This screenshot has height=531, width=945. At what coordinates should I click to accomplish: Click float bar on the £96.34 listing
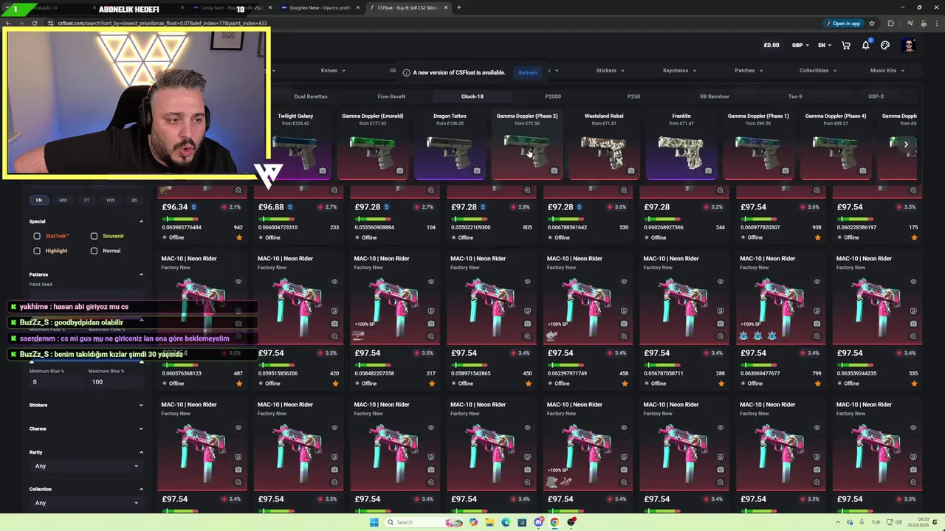click(179, 219)
